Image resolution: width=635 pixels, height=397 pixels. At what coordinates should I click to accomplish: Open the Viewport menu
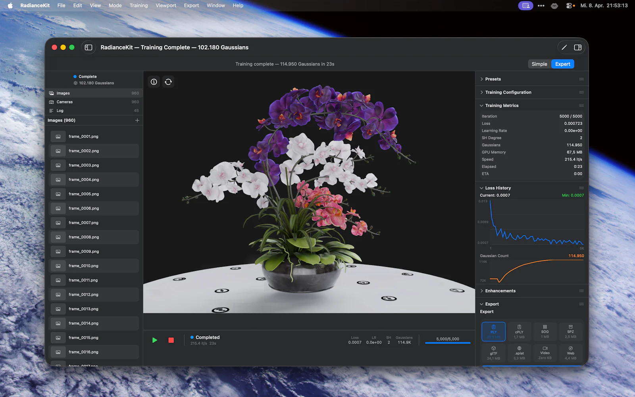coord(166,6)
